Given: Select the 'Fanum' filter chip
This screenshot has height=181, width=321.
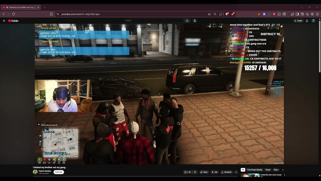Looking at the screenshot, I should tap(268, 170).
